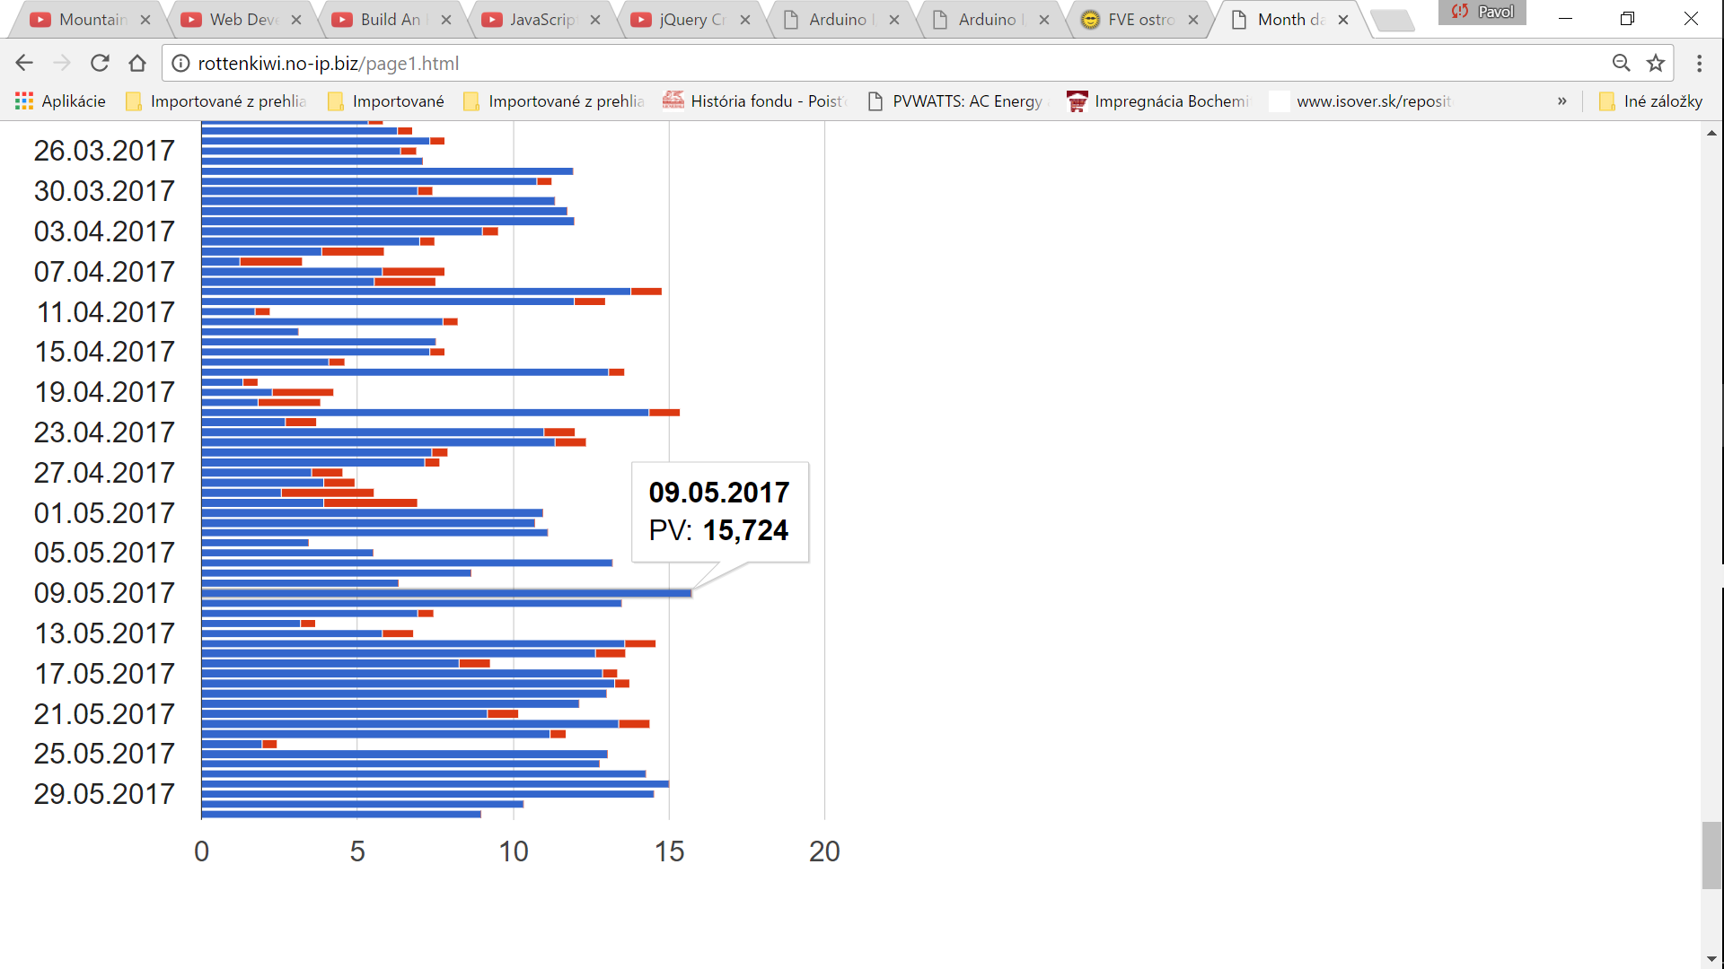Open the Chrome three-dot menu
Screen dimensions: 1724x969
pos(1699,63)
